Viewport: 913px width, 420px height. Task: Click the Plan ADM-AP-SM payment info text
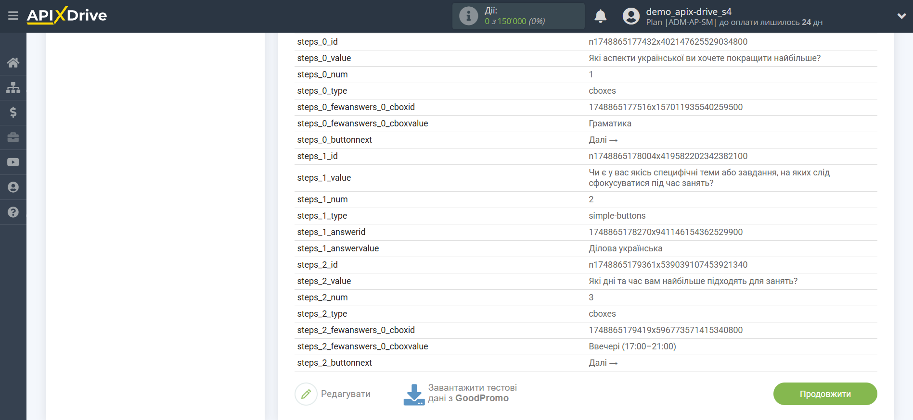click(734, 22)
